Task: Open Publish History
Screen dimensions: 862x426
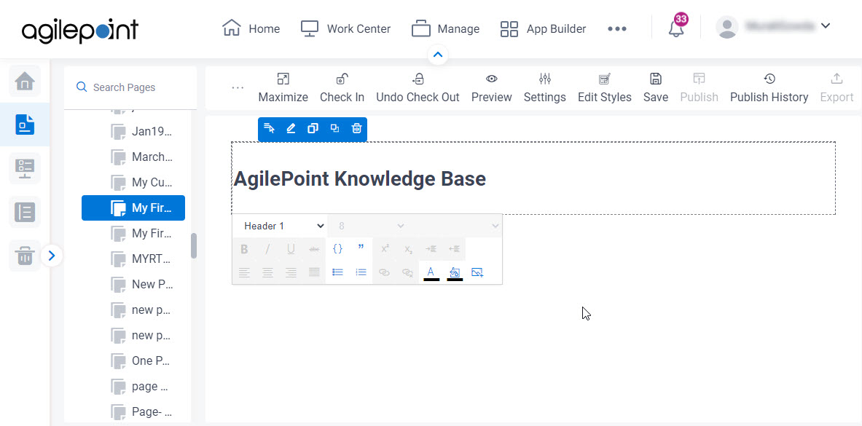Action: (x=769, y=88)
